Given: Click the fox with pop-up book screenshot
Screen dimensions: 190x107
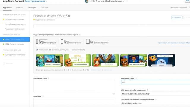Looking at the screenshot, I should pyautogui.click(x=106, y=60).
